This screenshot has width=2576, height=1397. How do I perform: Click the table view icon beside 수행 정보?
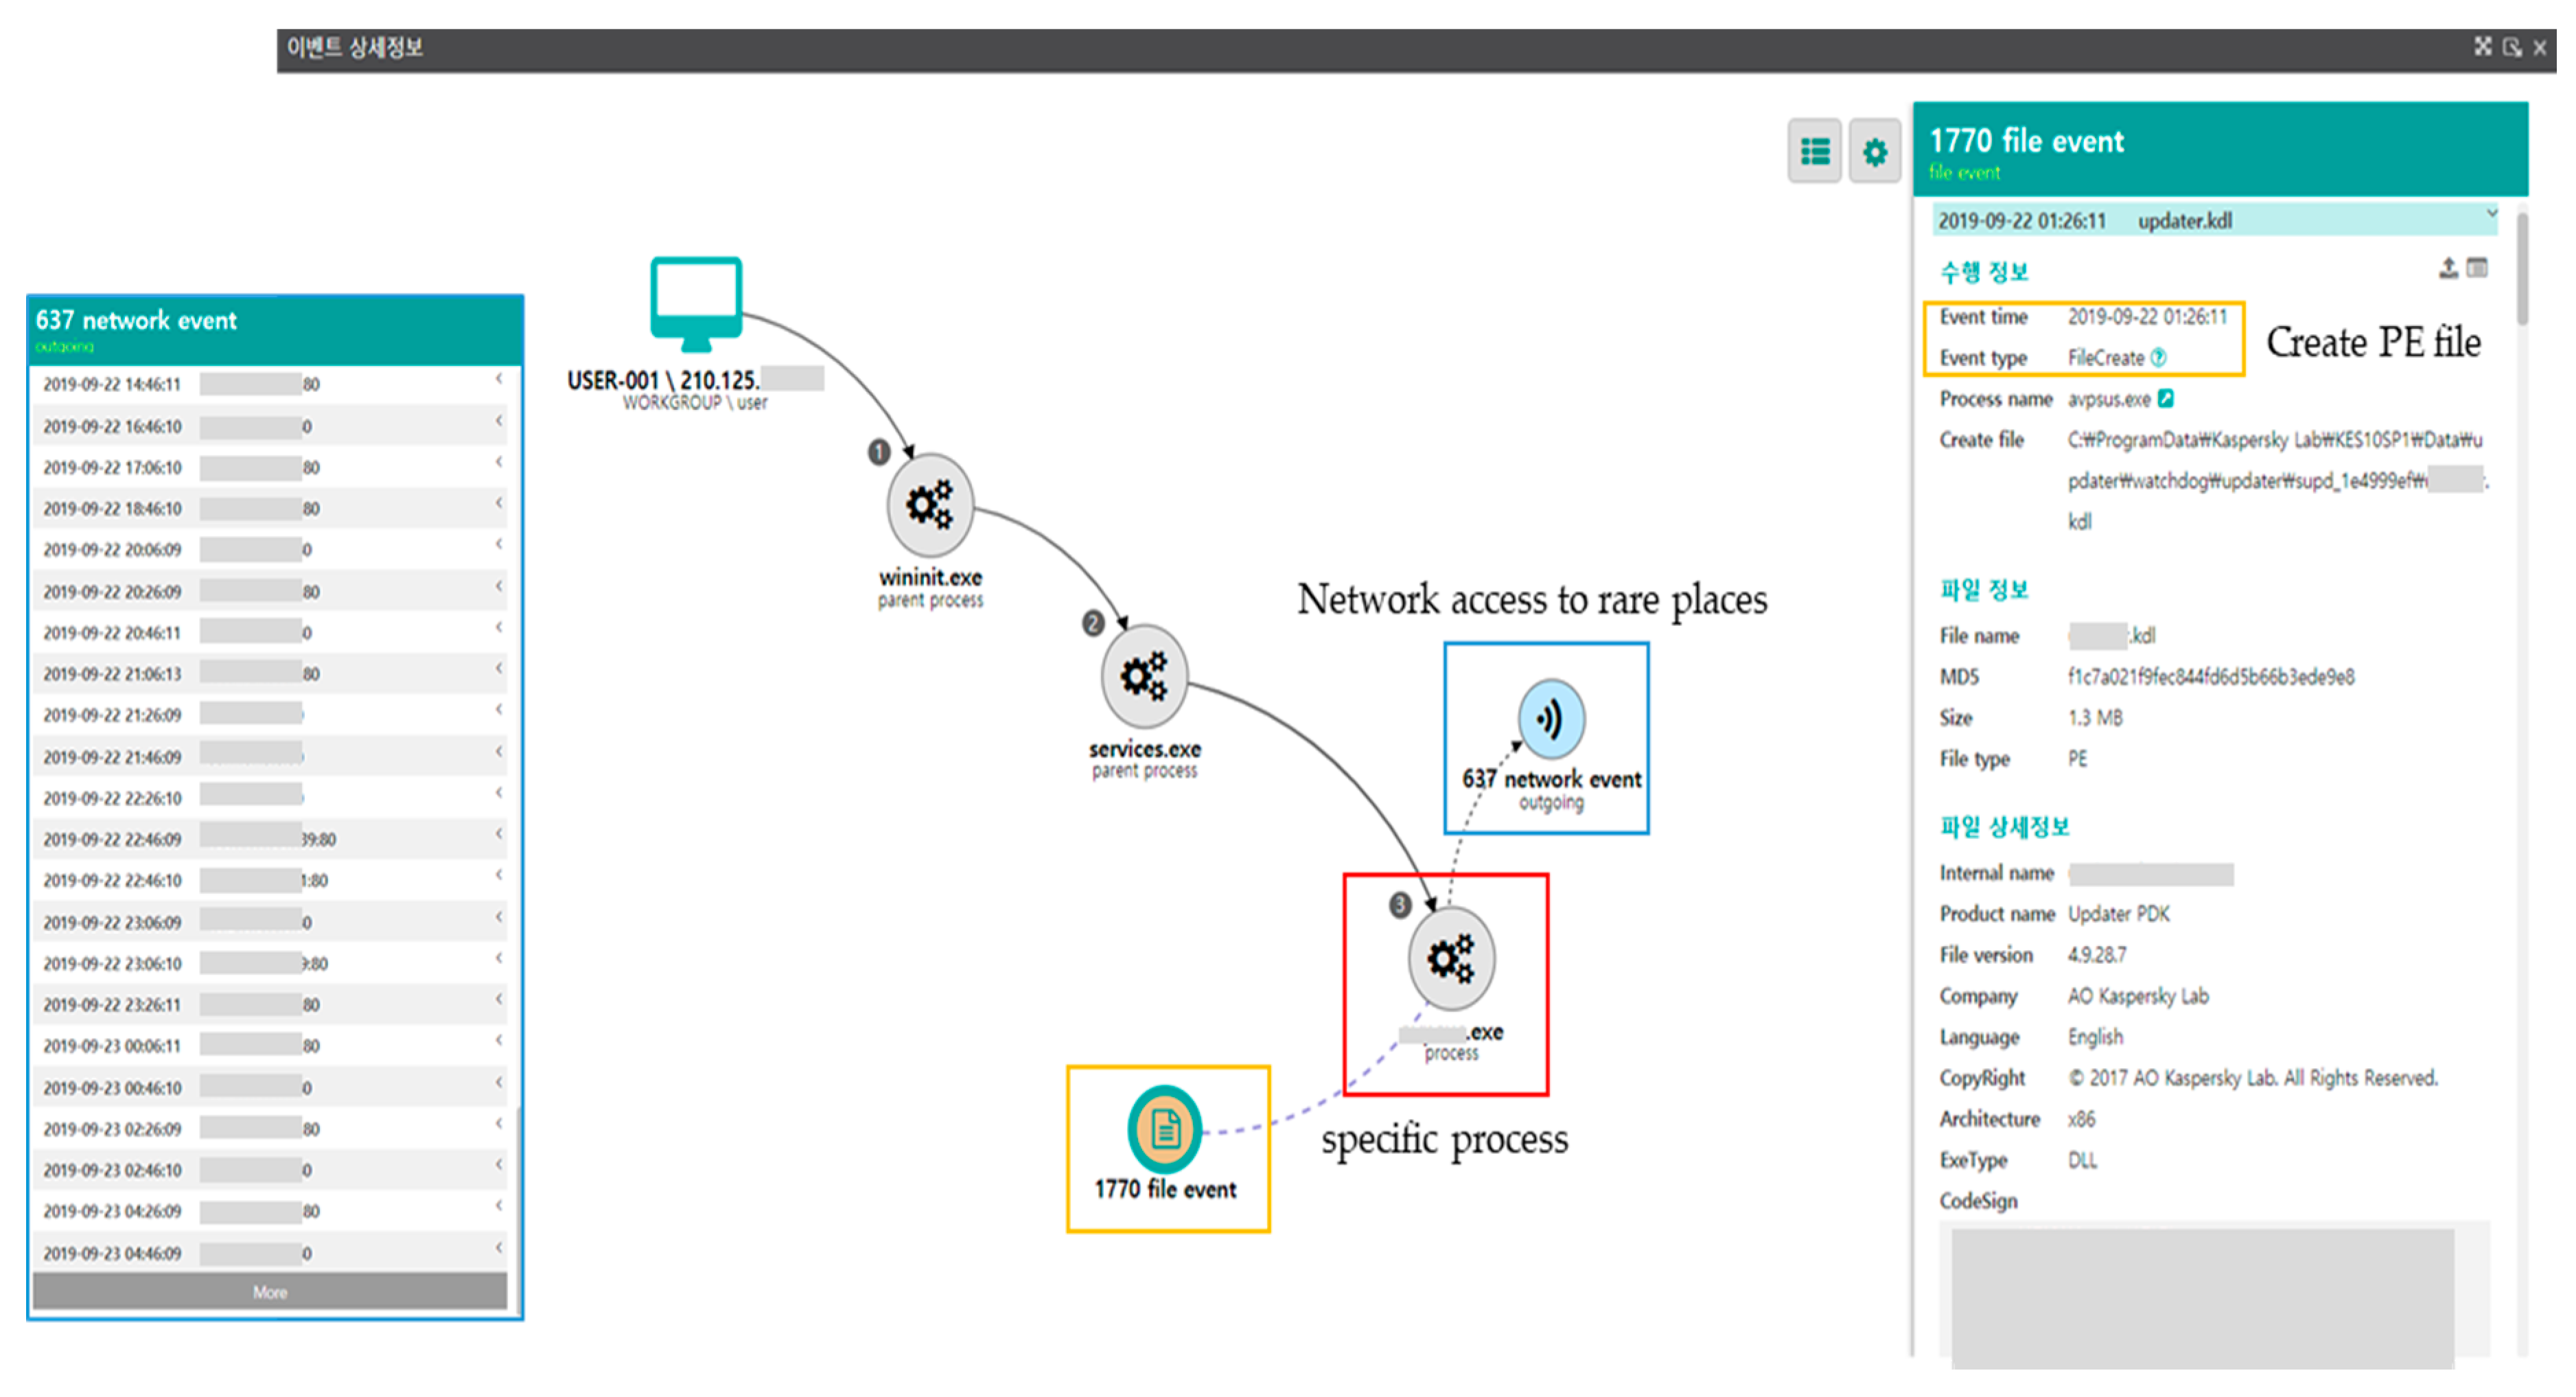(2477, 268)
